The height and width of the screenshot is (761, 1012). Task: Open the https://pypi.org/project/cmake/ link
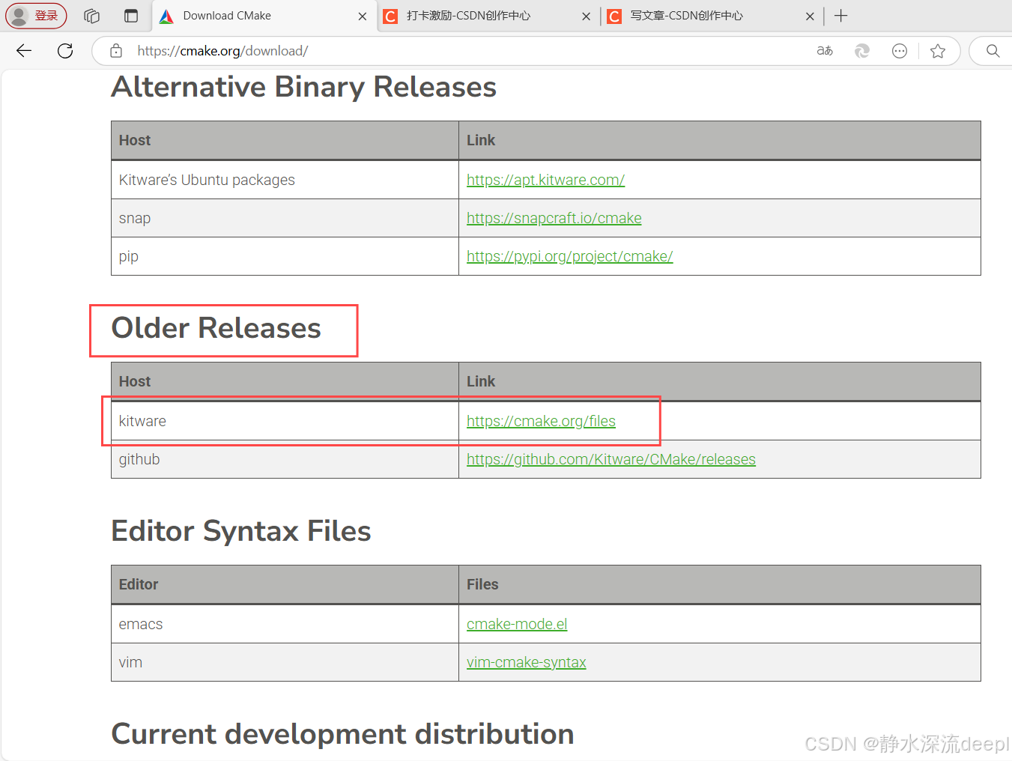(x=569, y=256)
